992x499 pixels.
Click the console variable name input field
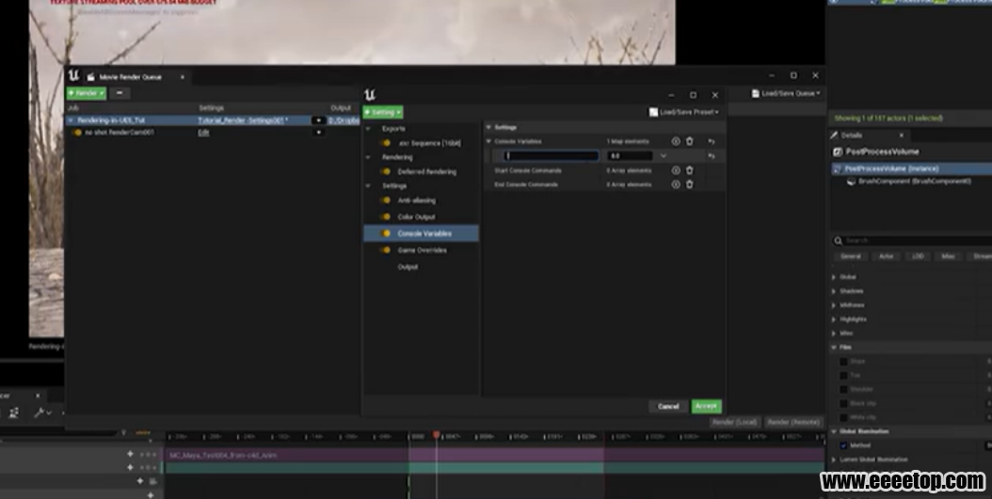551,156
